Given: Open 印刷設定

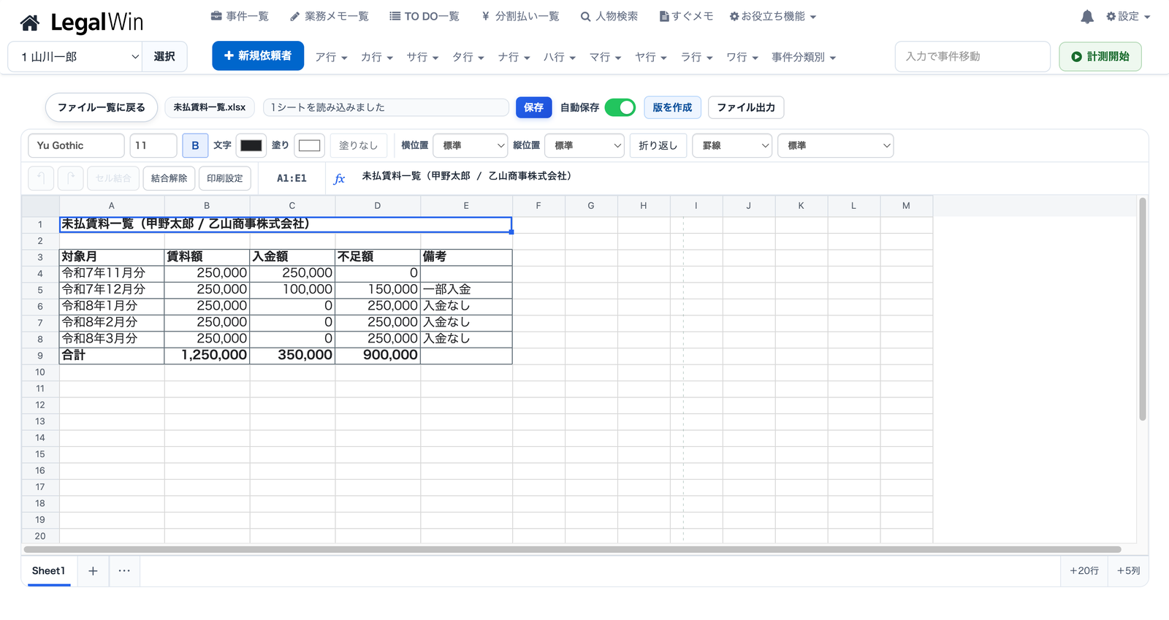Looking at the screenshot, I should point(225,178).
